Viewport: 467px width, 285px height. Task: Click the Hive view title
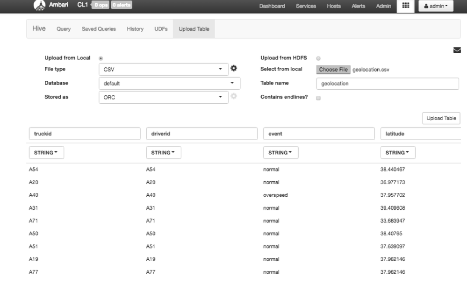pyautogui.click(x=39, y=28)
